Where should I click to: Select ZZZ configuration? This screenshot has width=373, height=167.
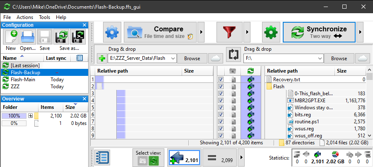tap(44, 87)
